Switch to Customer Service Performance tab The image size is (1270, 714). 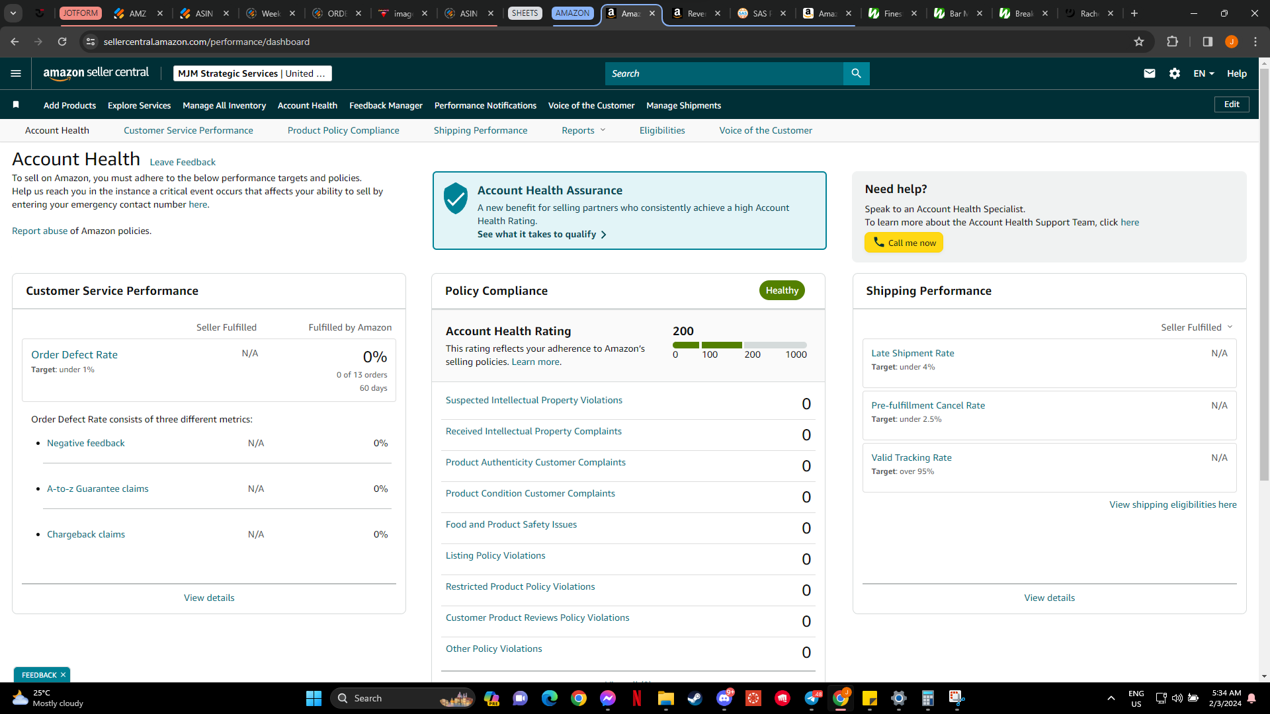click(189, 130)
